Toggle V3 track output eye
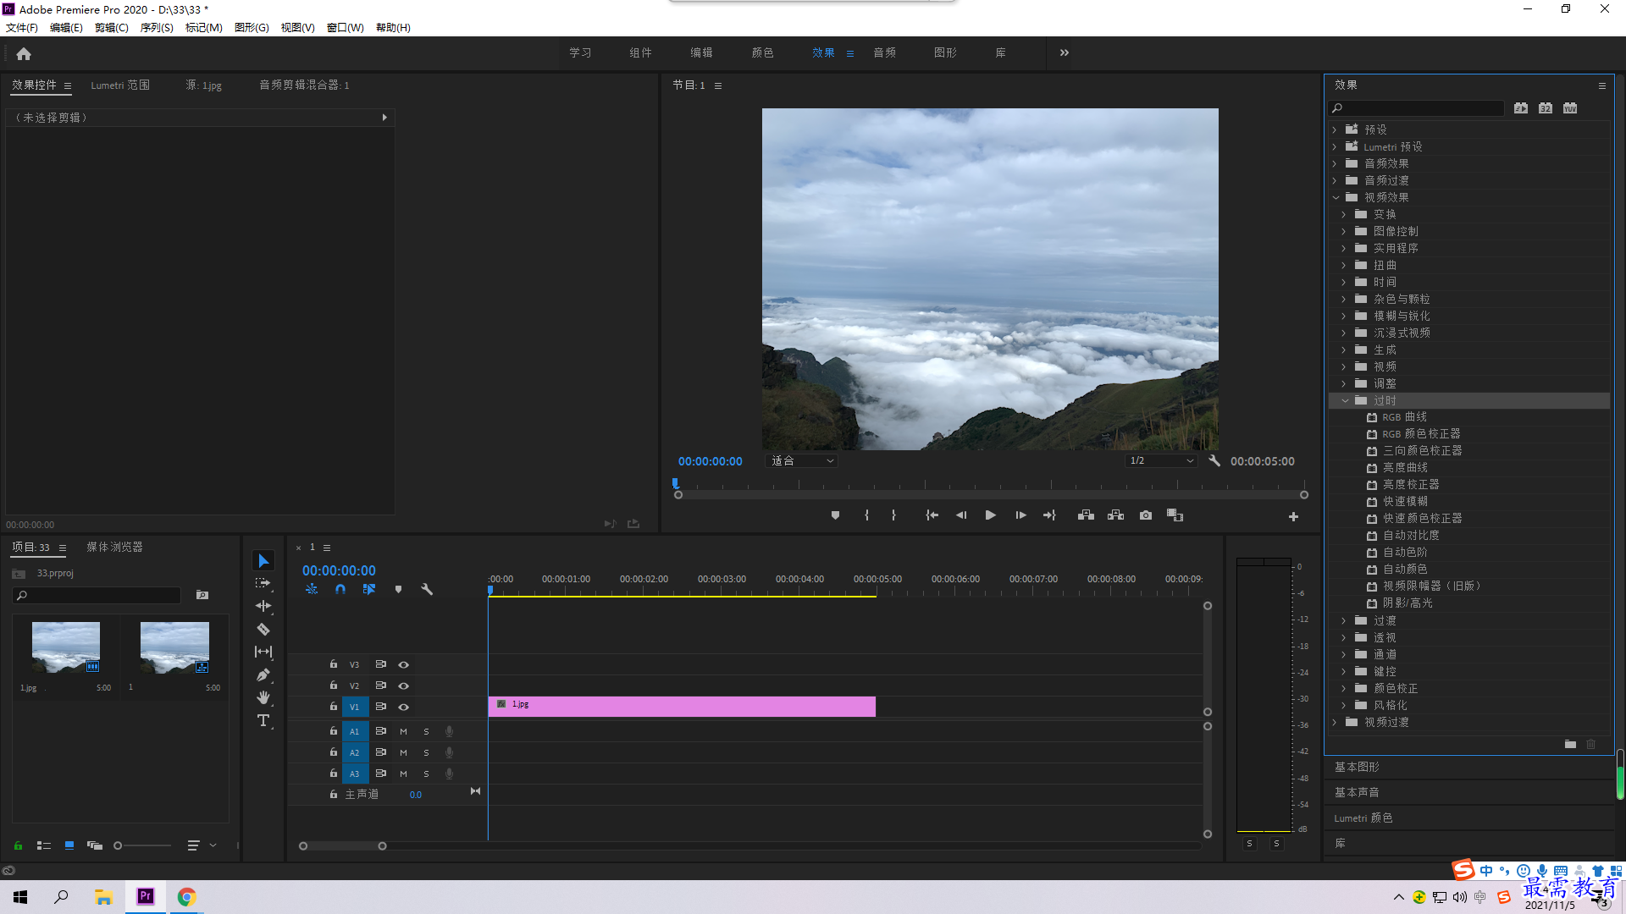Screen dimensions: 1626x914 click(404, 665)
